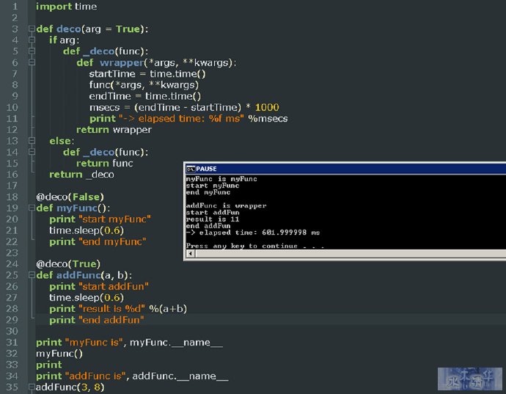Click the PAUSE console title bar
This screenshot has height=394, width=506.
coord(345,169)
